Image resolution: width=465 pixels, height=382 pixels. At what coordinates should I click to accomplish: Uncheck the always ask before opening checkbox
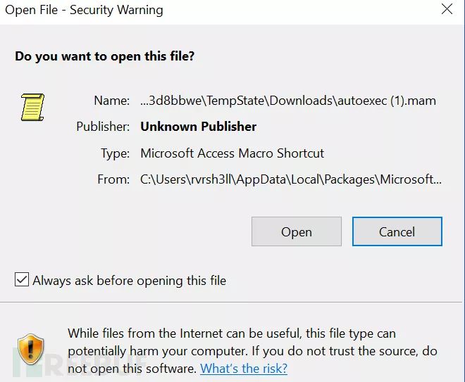[x=22, y=280]
